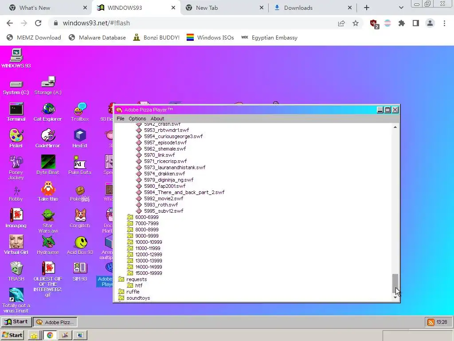Open Acid Box 93 smiley icon

[80, 245]
